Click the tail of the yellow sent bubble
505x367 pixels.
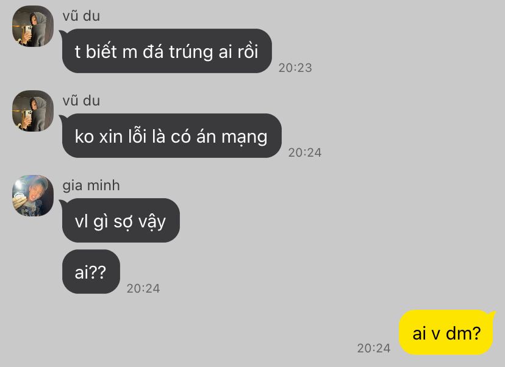492,313
